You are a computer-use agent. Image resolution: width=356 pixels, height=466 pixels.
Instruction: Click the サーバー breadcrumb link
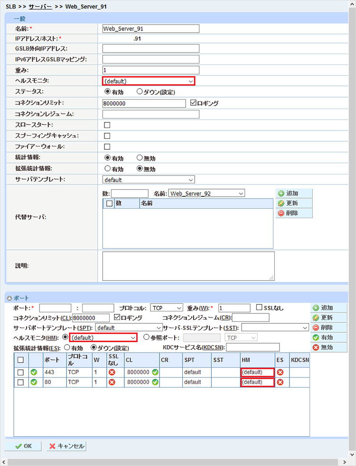coord(40,7)
